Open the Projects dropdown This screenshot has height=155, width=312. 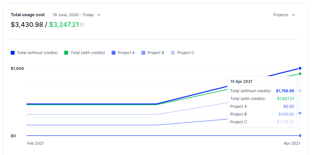pyautogui.click(x=284, y=15)
